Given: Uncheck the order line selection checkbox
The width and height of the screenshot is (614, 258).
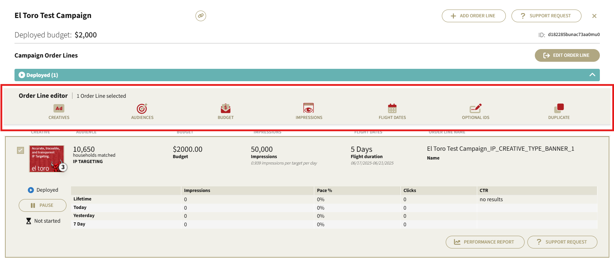Looking at the screenshot, I should coord(21,150).
